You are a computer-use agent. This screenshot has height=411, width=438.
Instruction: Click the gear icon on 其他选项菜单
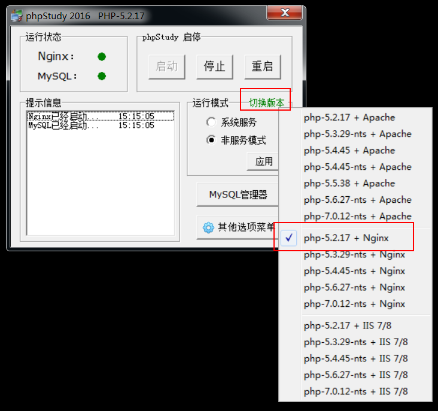tap(208, 227)
